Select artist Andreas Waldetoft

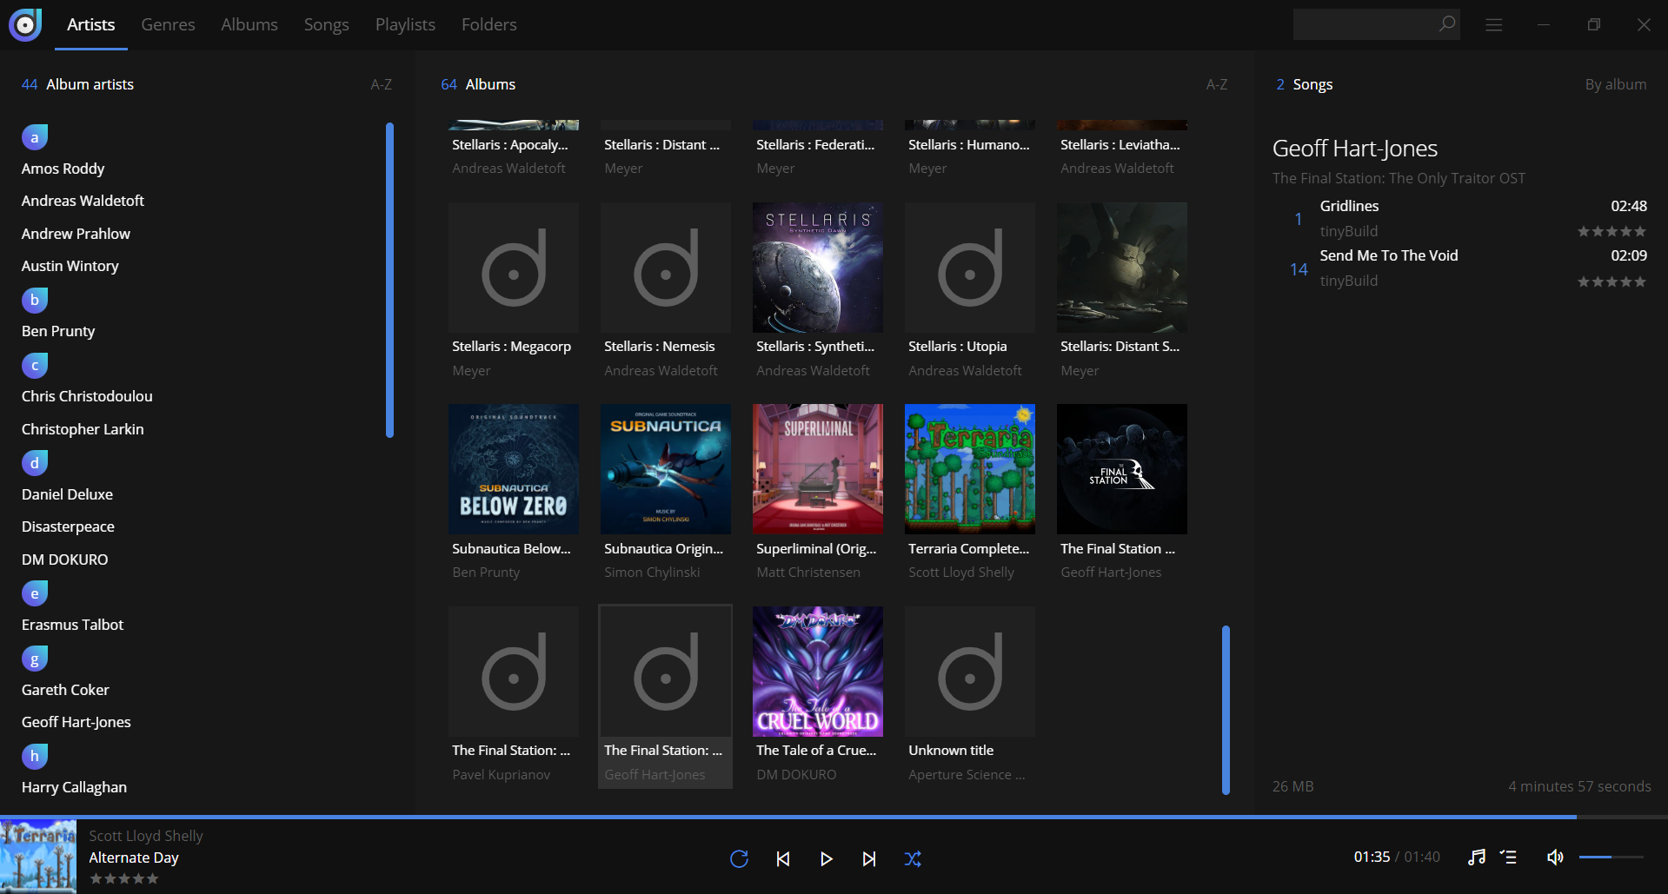pos(83,200)
